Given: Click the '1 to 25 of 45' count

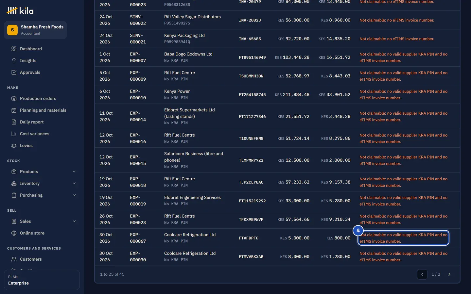Looking at the screenshot, I should [x=112, y=274].
